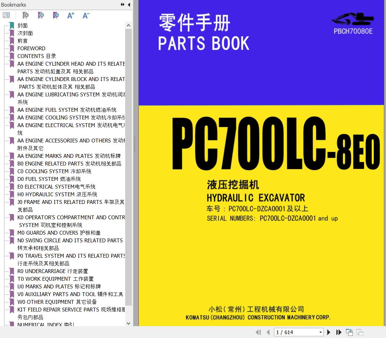Select the FOREWORD bookmark

point(31,48)
